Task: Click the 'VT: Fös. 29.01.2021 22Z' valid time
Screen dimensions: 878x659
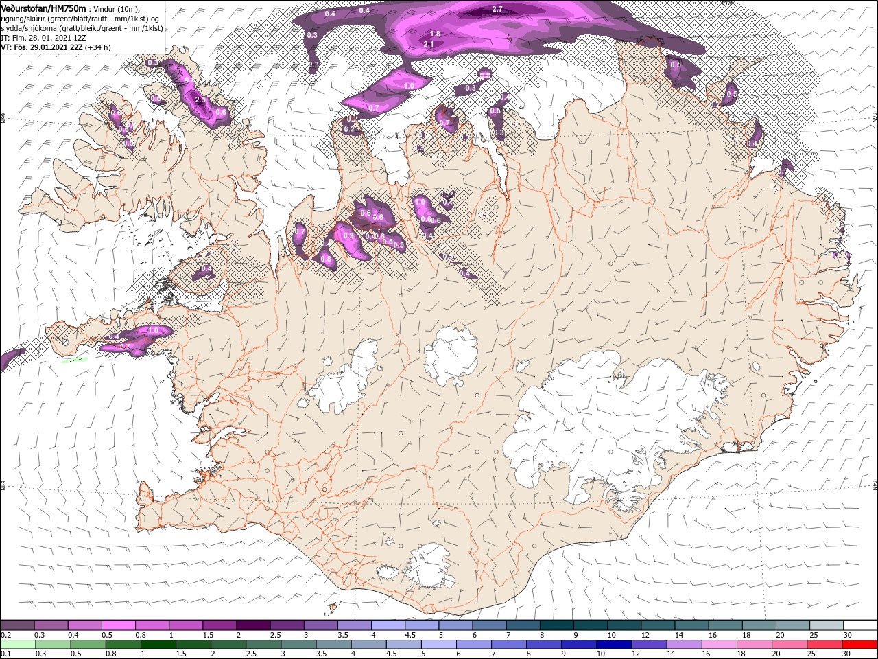Action: pos(42,47)
